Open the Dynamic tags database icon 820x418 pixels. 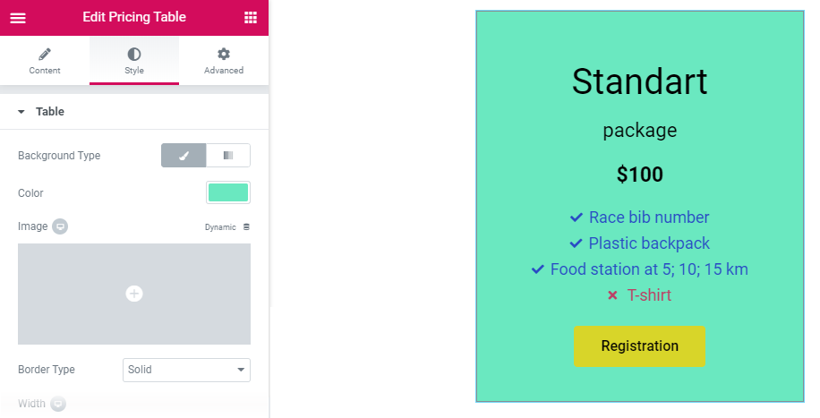246,227
